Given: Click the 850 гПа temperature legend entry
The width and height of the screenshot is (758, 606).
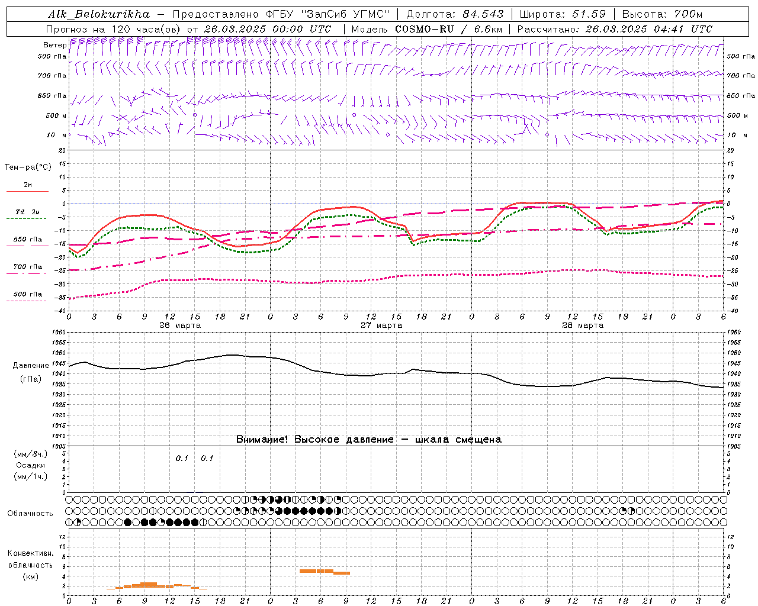Looking at the screenshot, I should pos(27,240).
